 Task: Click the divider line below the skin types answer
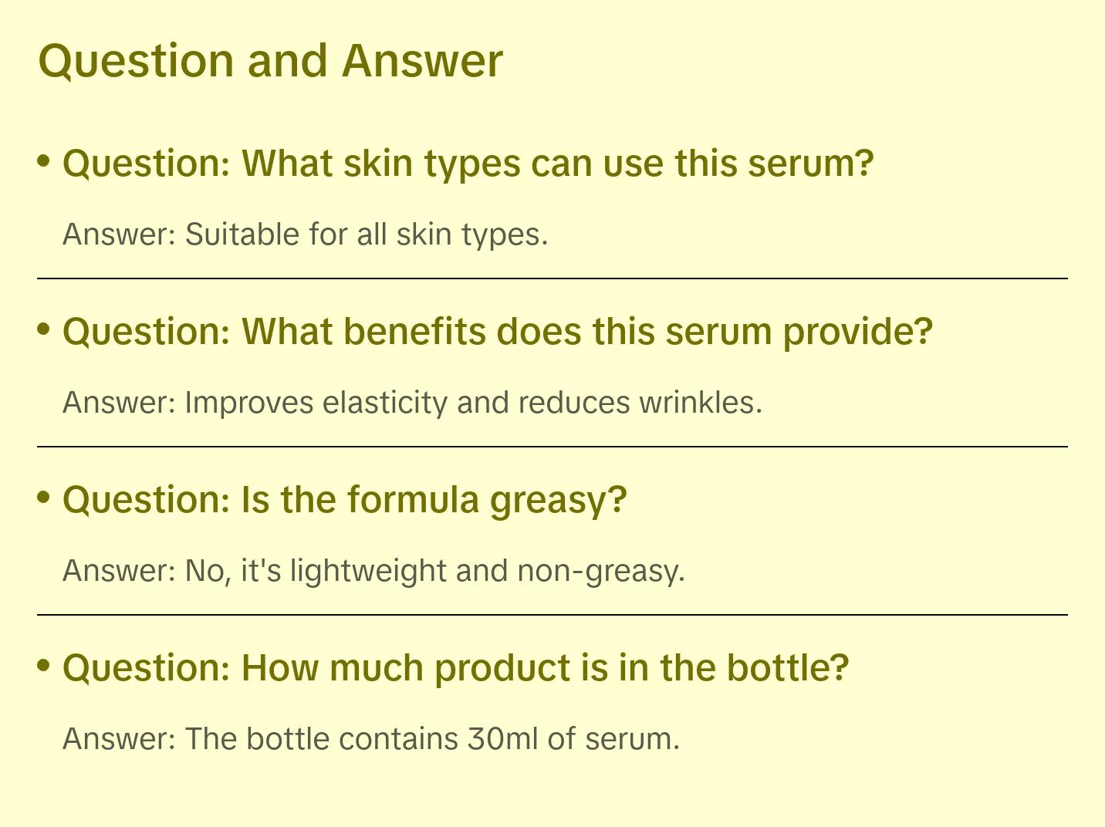tap(552, 278)
